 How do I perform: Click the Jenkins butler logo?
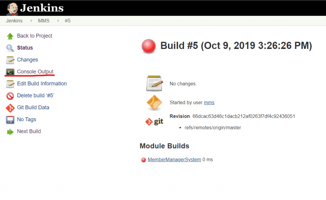[x=12, y=8]
